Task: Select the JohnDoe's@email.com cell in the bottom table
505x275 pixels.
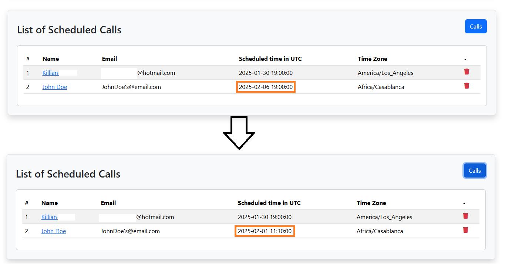Action: coord(130,231)
